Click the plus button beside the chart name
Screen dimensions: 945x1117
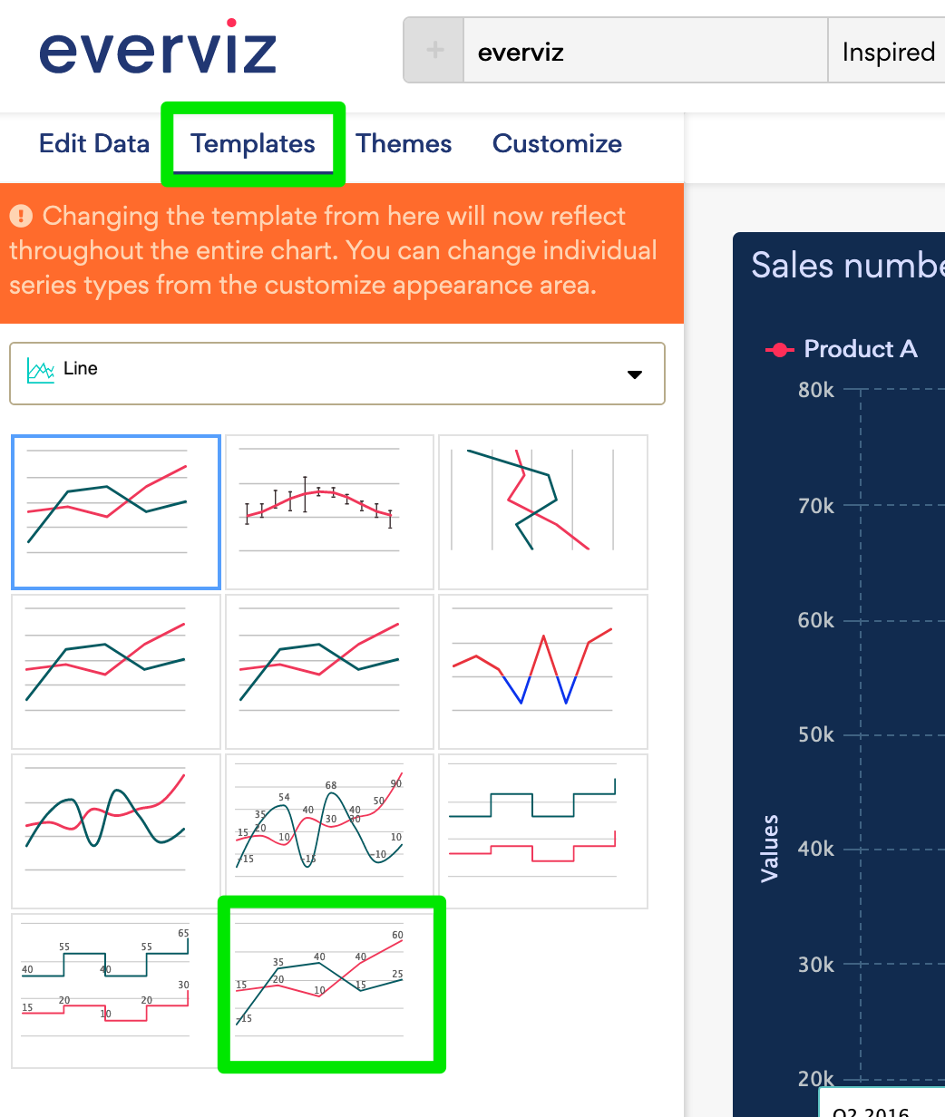pos(434,51)
